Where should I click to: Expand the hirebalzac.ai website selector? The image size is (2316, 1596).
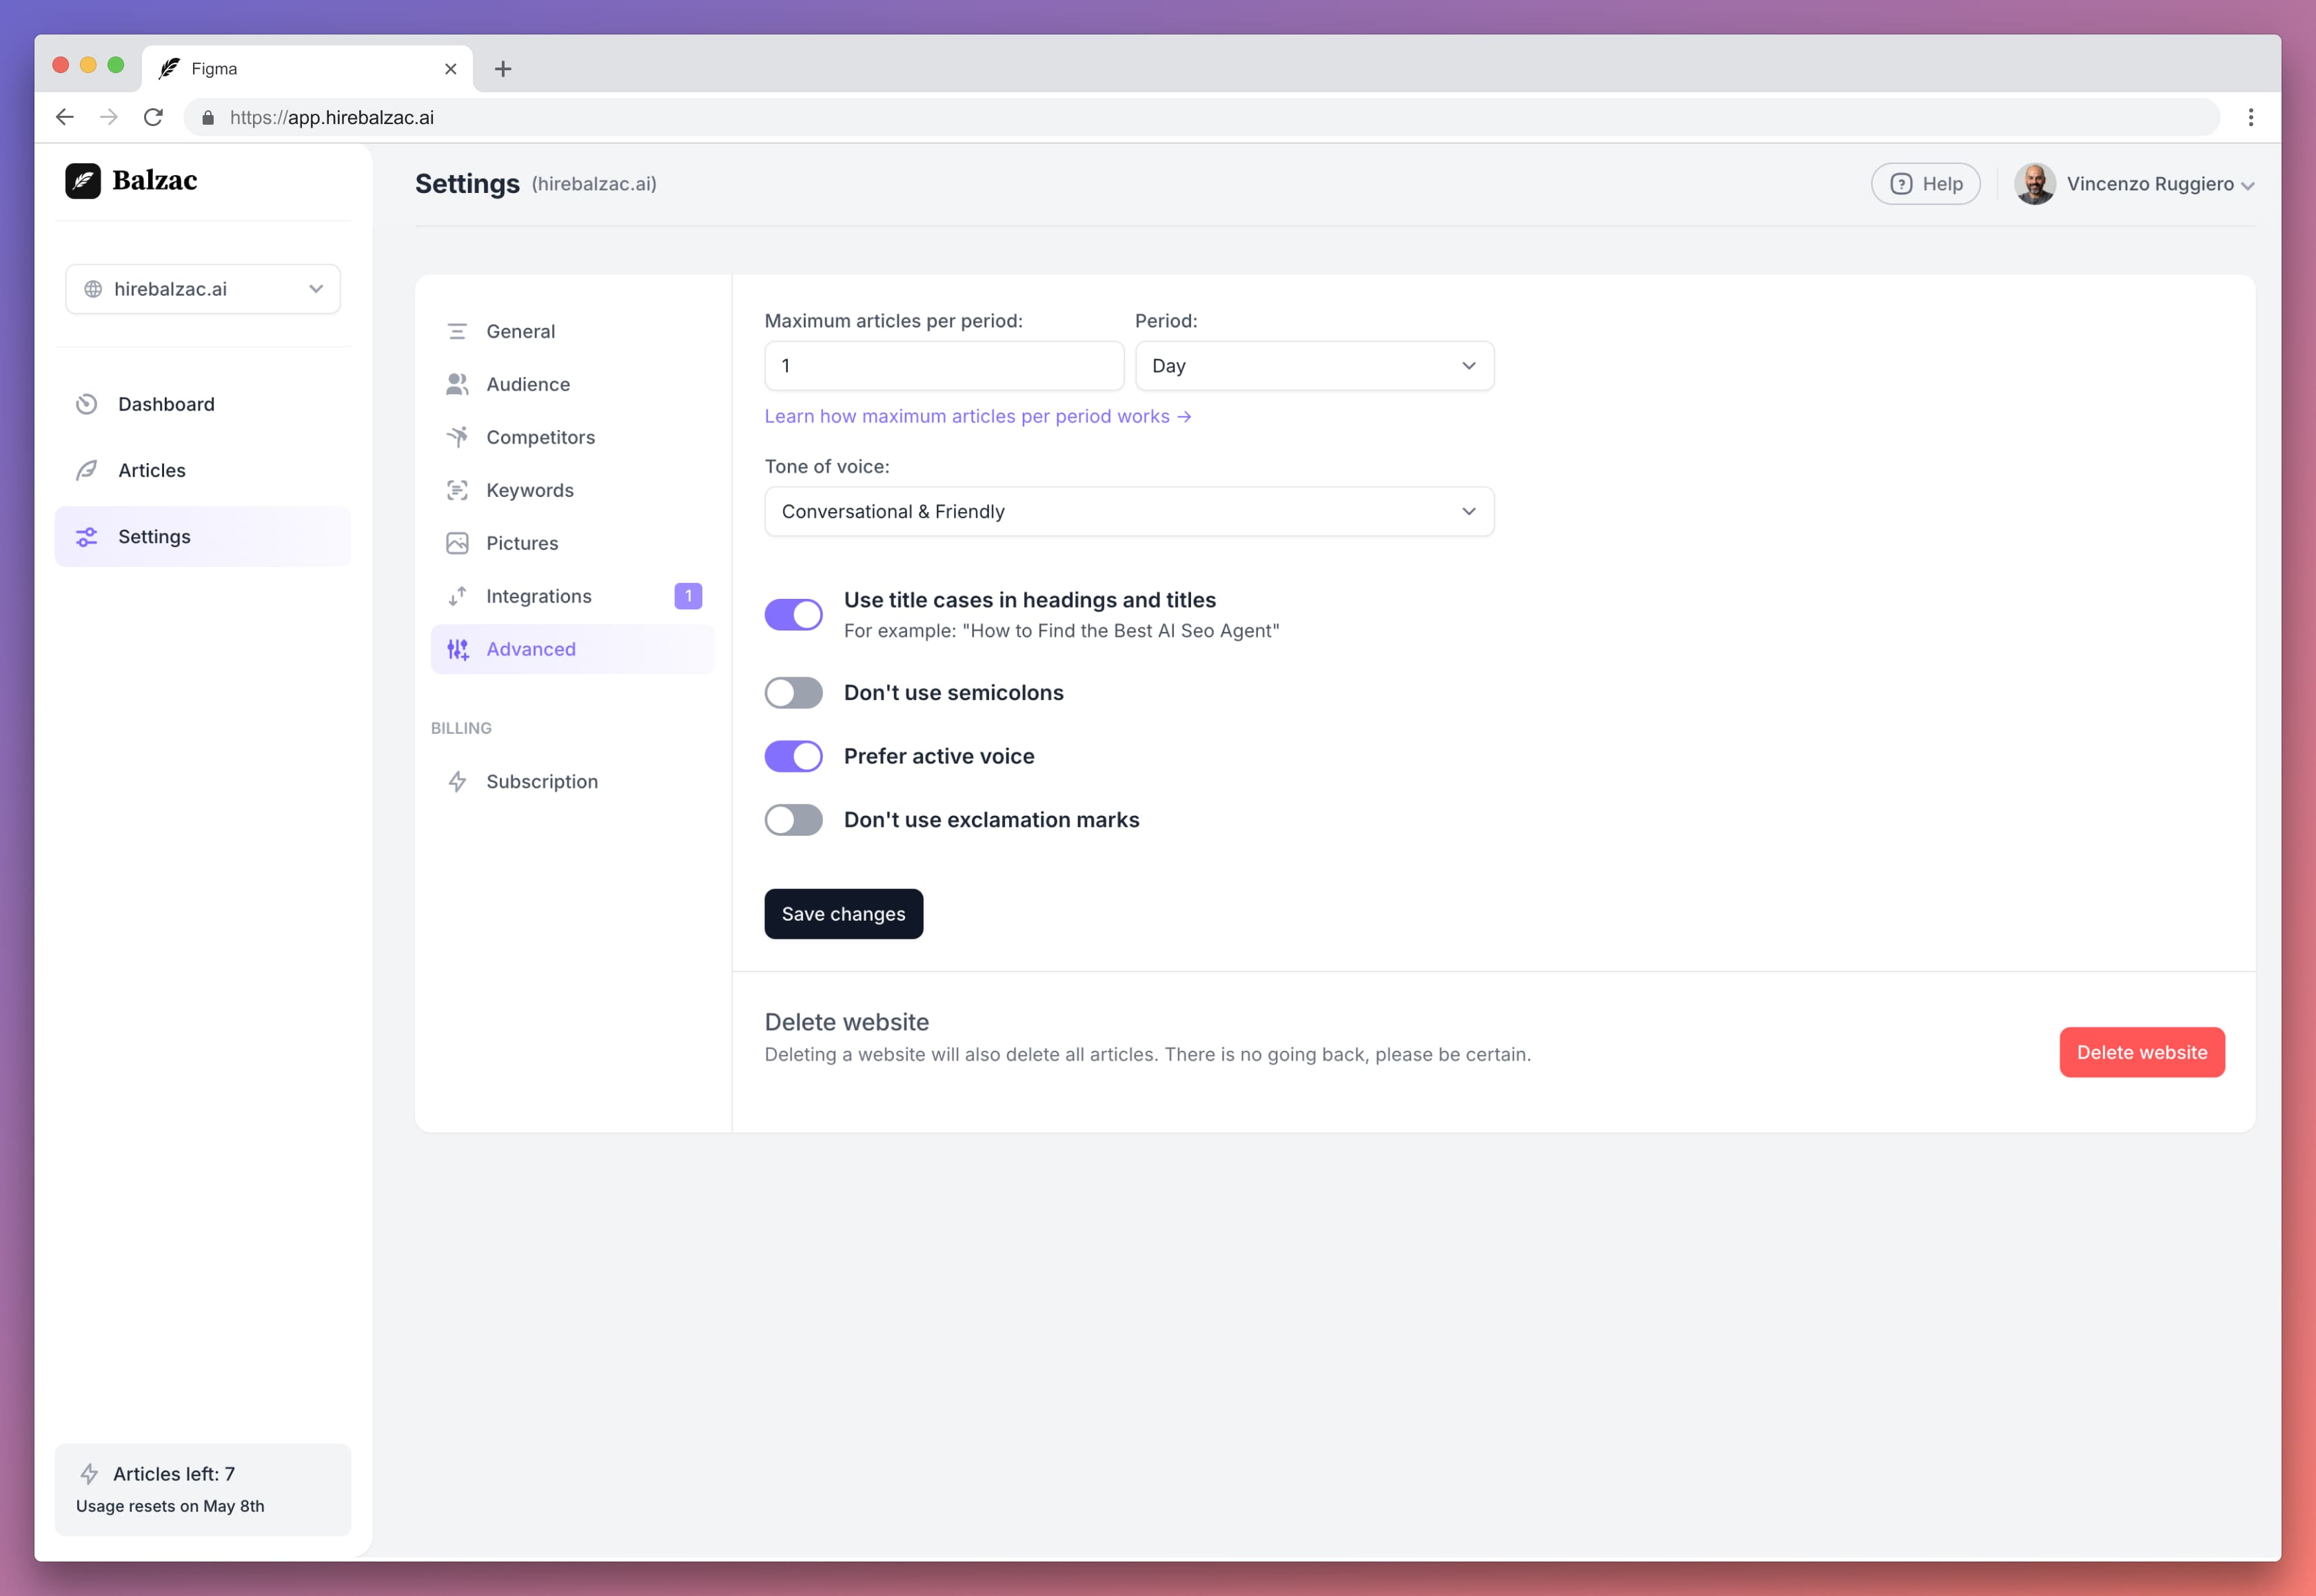pos(202,289)
